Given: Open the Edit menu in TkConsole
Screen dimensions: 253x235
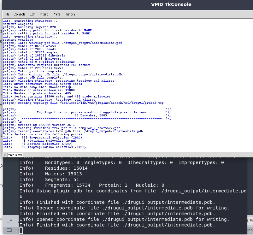Looking at the screenshot, I should coord(32,15).
